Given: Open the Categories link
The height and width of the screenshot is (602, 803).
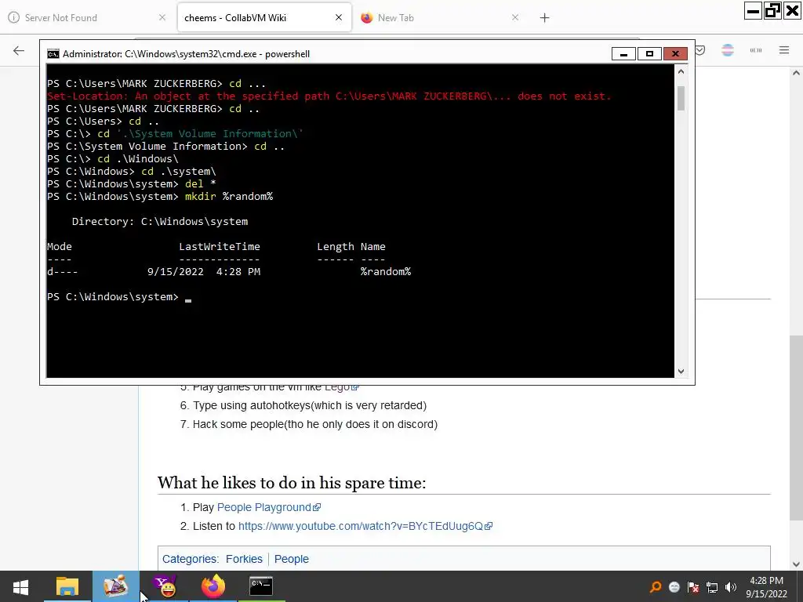Looking at the screenshot, I should (191, 559).
